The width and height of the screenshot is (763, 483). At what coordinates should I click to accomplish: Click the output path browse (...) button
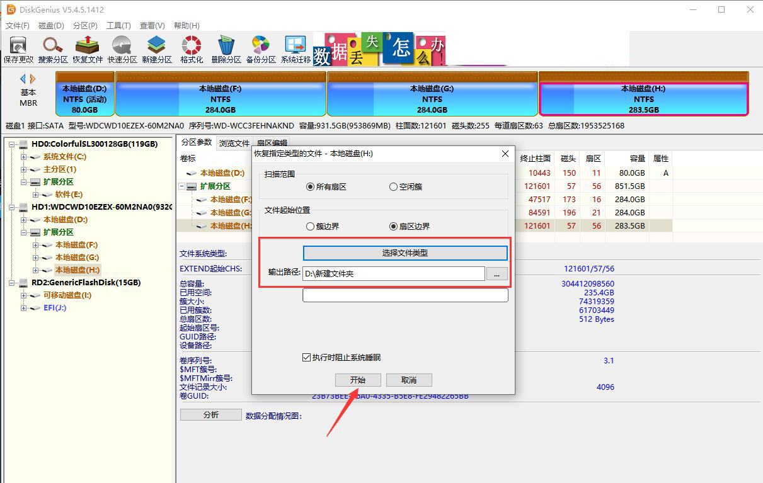click(x=497, y=273)
